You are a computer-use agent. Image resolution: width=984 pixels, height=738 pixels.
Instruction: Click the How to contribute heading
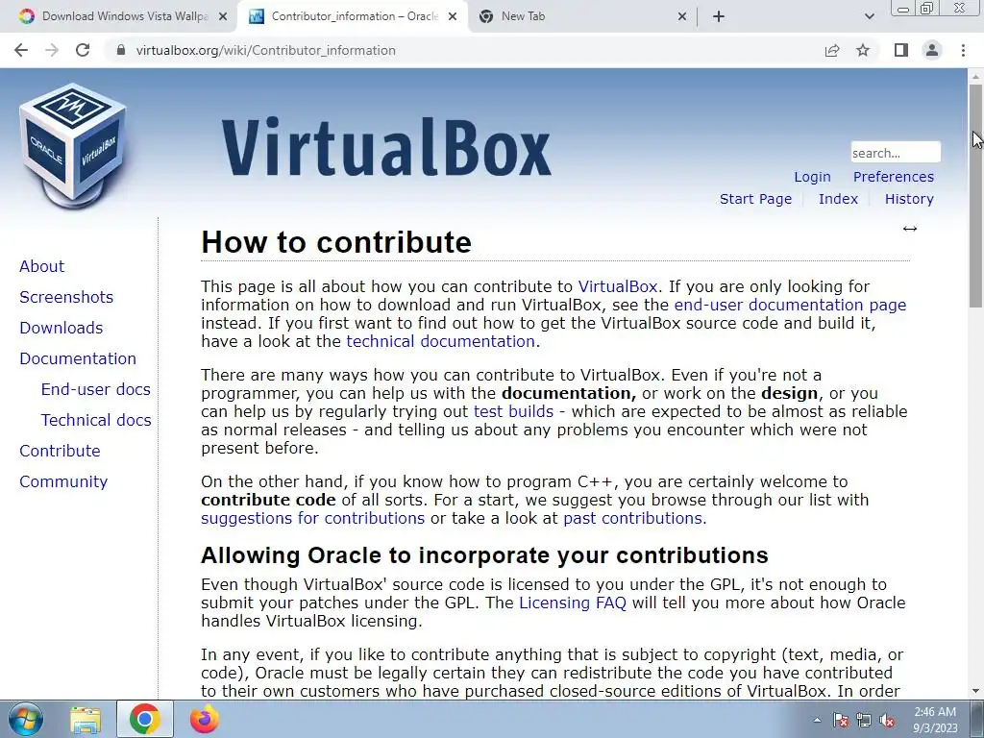click(336, 242)
